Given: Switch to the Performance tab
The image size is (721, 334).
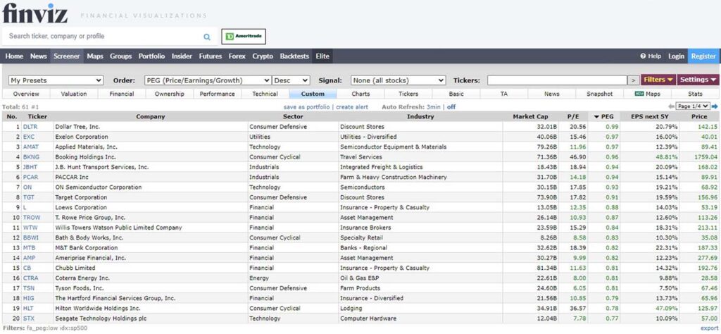Looking at the screenshot, I should click(x=218, y=94).
